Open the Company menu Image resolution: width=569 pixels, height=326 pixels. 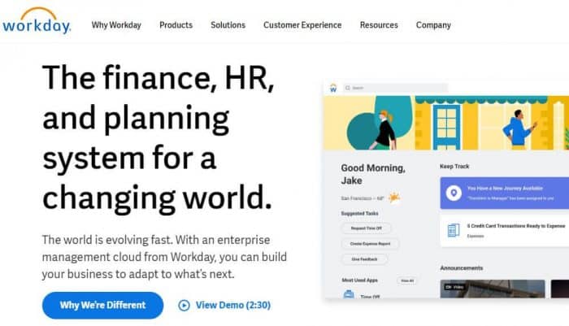433,25
